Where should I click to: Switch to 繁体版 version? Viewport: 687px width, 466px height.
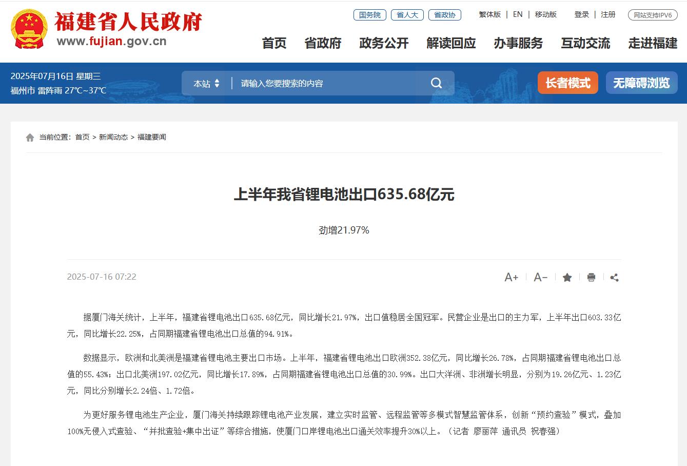coord(490,14)
